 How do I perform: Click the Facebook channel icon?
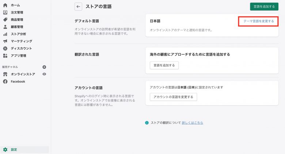pyautogui.click(x=5, y=82)
